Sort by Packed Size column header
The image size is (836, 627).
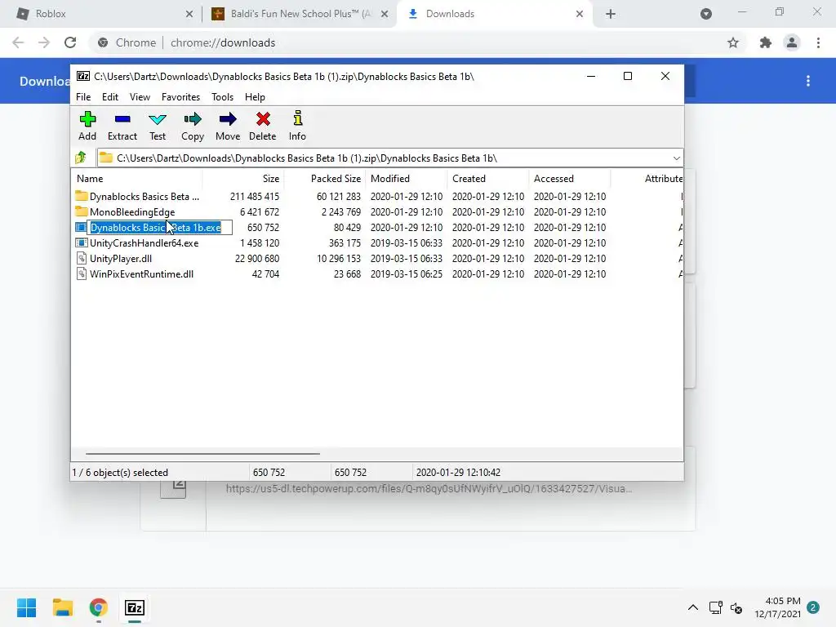click(325, 179)
